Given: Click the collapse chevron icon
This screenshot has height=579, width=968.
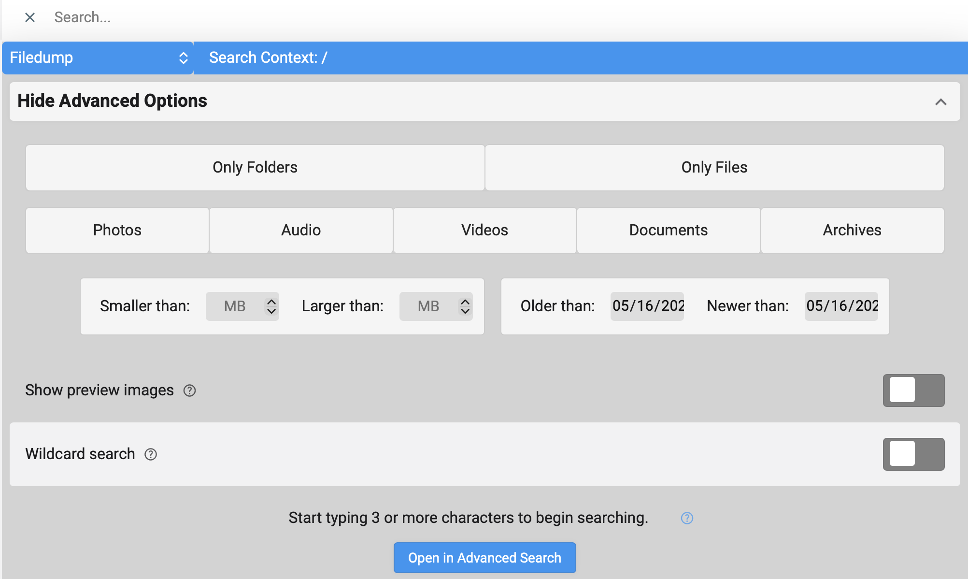Looking at the screenshot, I should pos(940,102).
